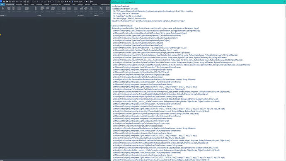
Task: Expand the Component tool dropdown arrow
Action: [x=27, y=13]
